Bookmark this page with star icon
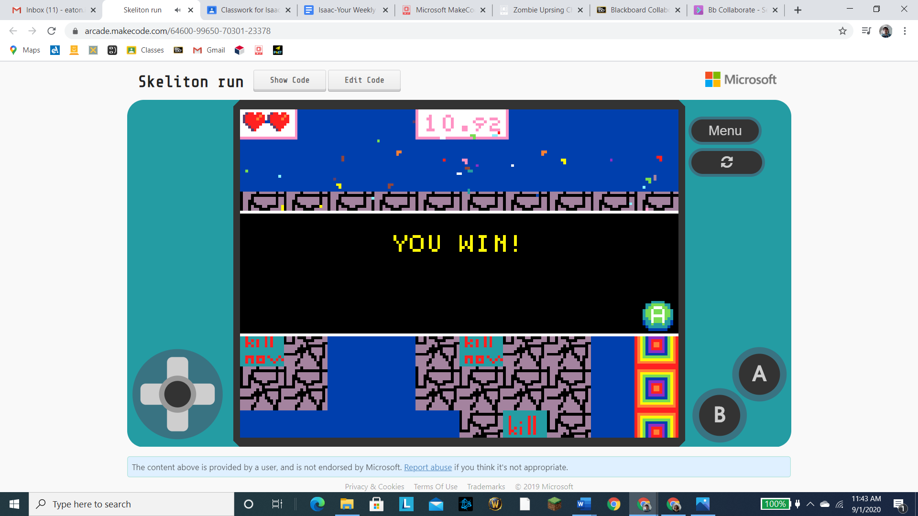The image size is (918, 516). point(842,31)
